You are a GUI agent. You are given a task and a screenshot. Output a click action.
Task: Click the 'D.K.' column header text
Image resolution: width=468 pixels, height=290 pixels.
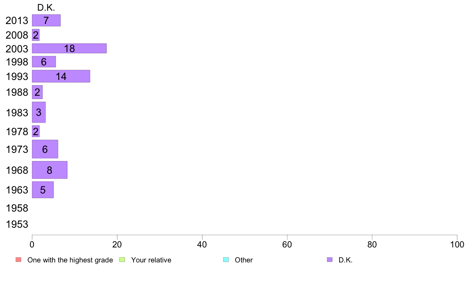click(x=46, y=8)
